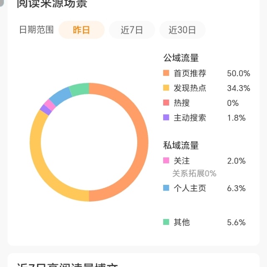Tap the 首页推荐 legend label

[x=190, y=73]
